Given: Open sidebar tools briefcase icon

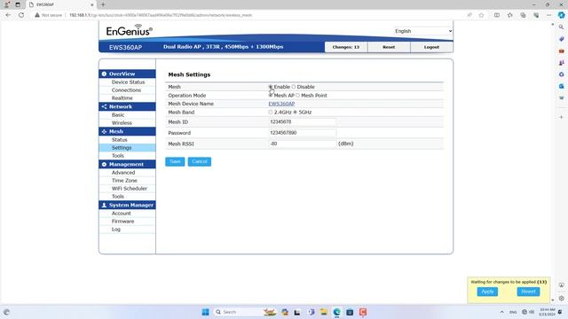Looking at the screenshot, I should 562,51.
